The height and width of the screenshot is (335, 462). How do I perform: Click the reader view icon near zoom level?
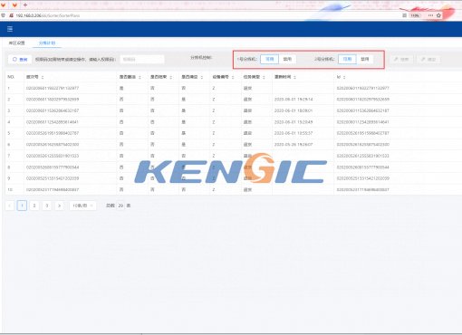[x=404, y=15]
